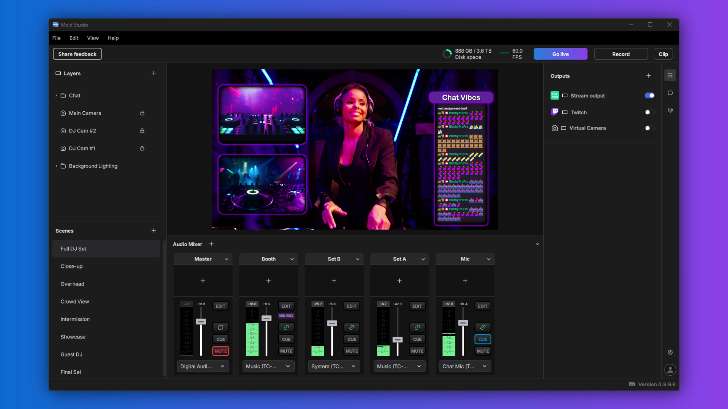
Task: Click the sync loop icon on Master channel
Action: coord(221,327)
